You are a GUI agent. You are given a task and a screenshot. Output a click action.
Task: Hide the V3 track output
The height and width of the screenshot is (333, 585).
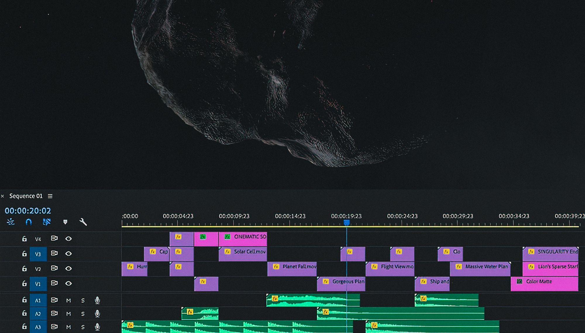[x=68, y=254]
